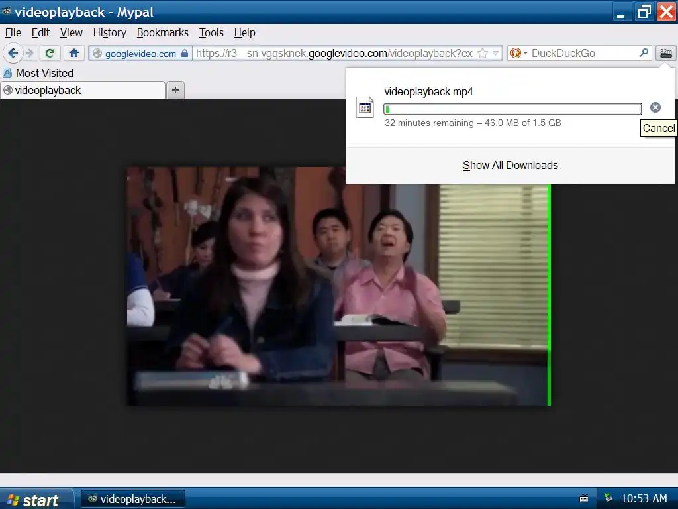Viewport: 678px width, 509px height.
Task: Click in the URL address field
Action: click(336, 53)
